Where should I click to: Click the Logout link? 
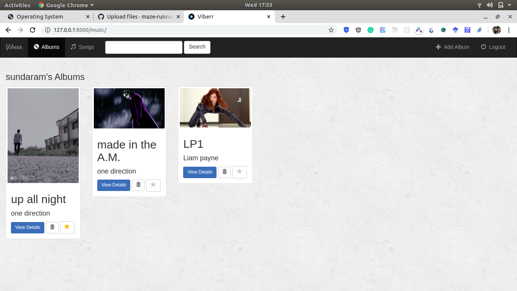click(x=493, y=47)
